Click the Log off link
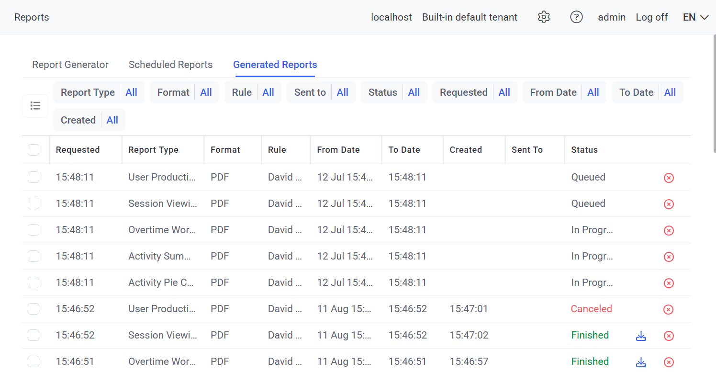 pyautogui.click(x=651, y=17)
